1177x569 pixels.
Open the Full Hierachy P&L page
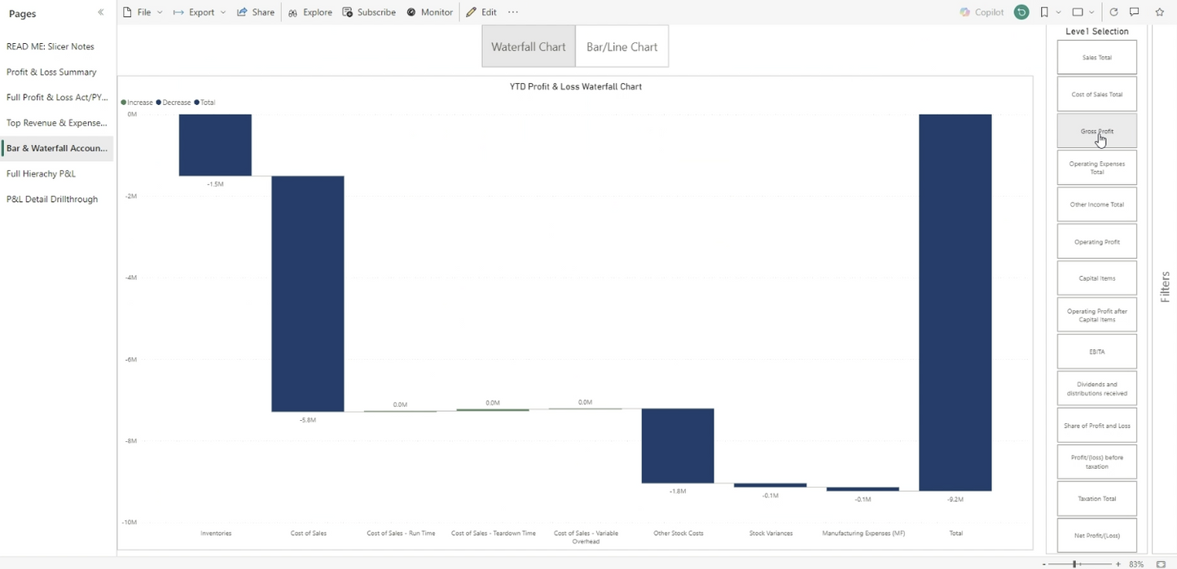pos(57,173)
